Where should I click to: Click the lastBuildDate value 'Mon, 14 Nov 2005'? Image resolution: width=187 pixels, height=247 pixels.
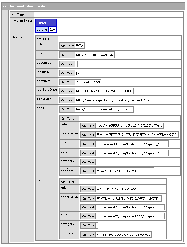pos(104,91)
